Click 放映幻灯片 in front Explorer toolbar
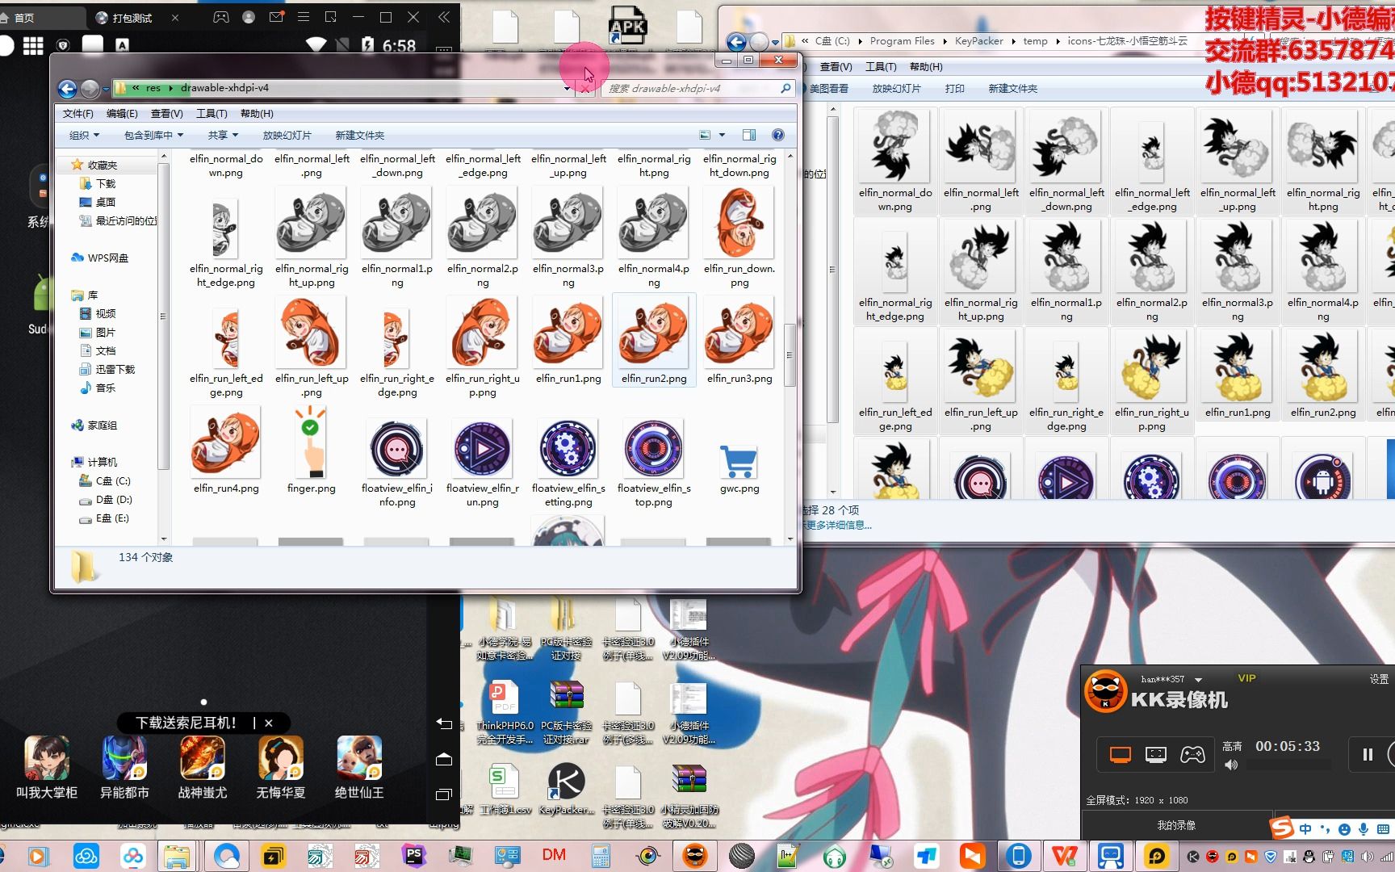The width and height of the screenshot is (1395, 872). (x=287, y=135)
